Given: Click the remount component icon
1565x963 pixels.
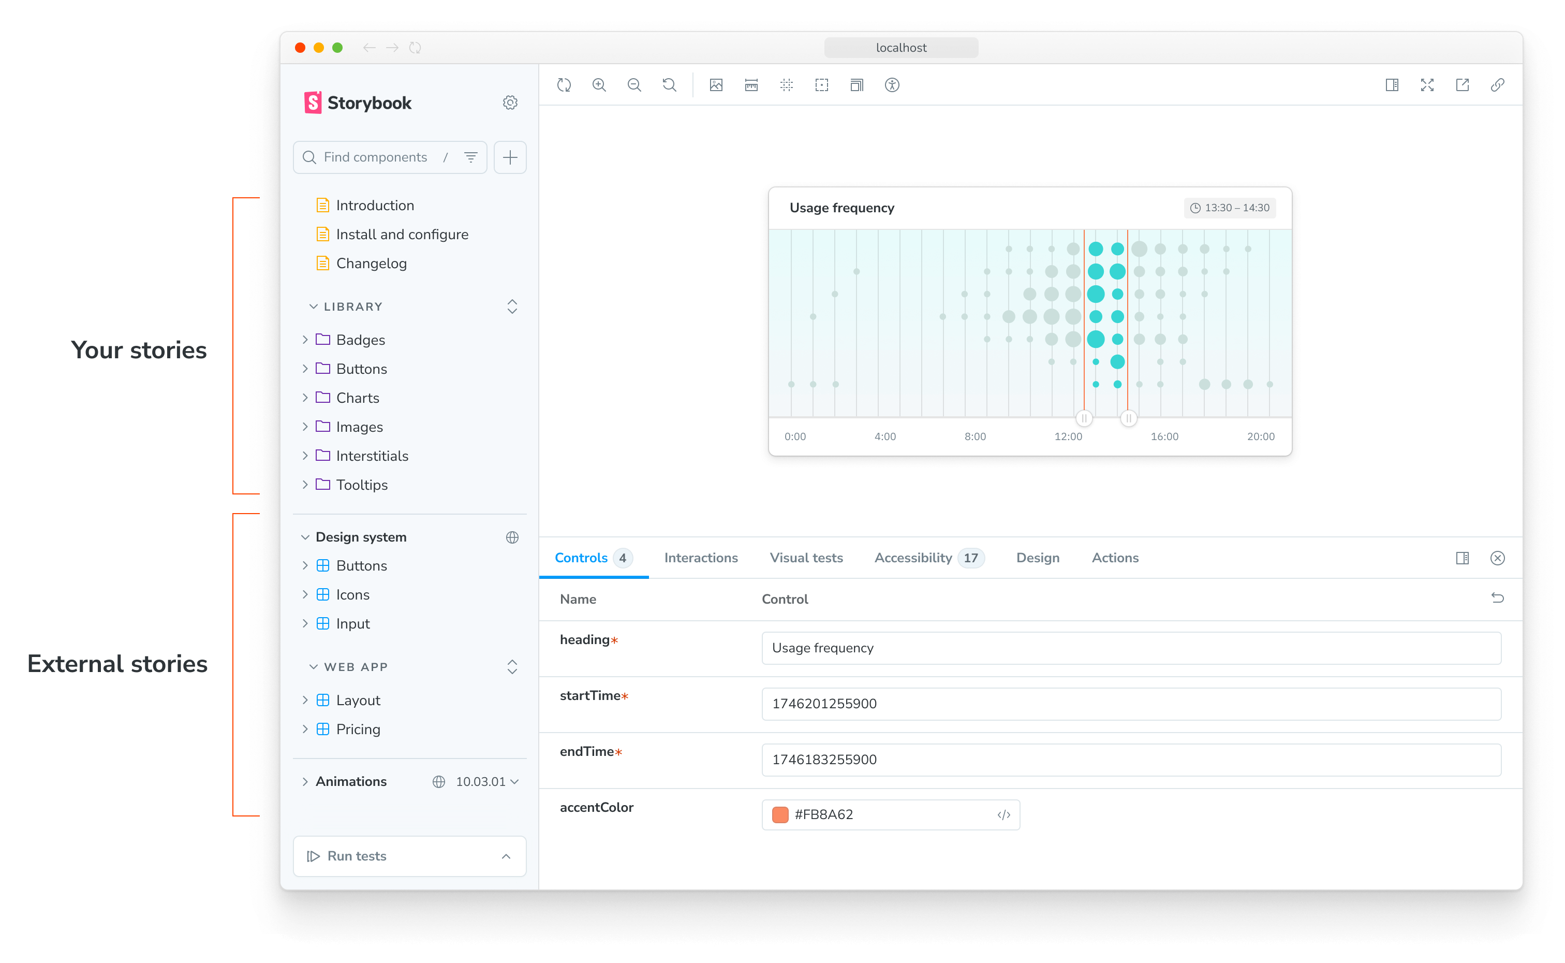Looking at the screenshot, I should [x=564, y=85].
